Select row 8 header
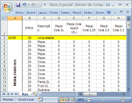The width and height of the screenshot is (132, 103). tap(4, 62)
